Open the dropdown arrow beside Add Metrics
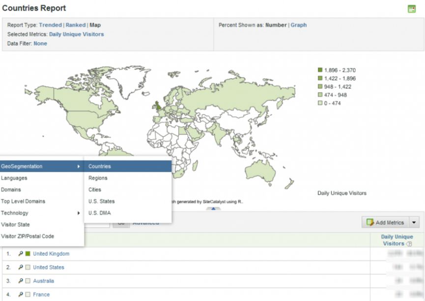The width and height of the screenshot is (425, 301). pyautogui.click(x=415, y=222)
